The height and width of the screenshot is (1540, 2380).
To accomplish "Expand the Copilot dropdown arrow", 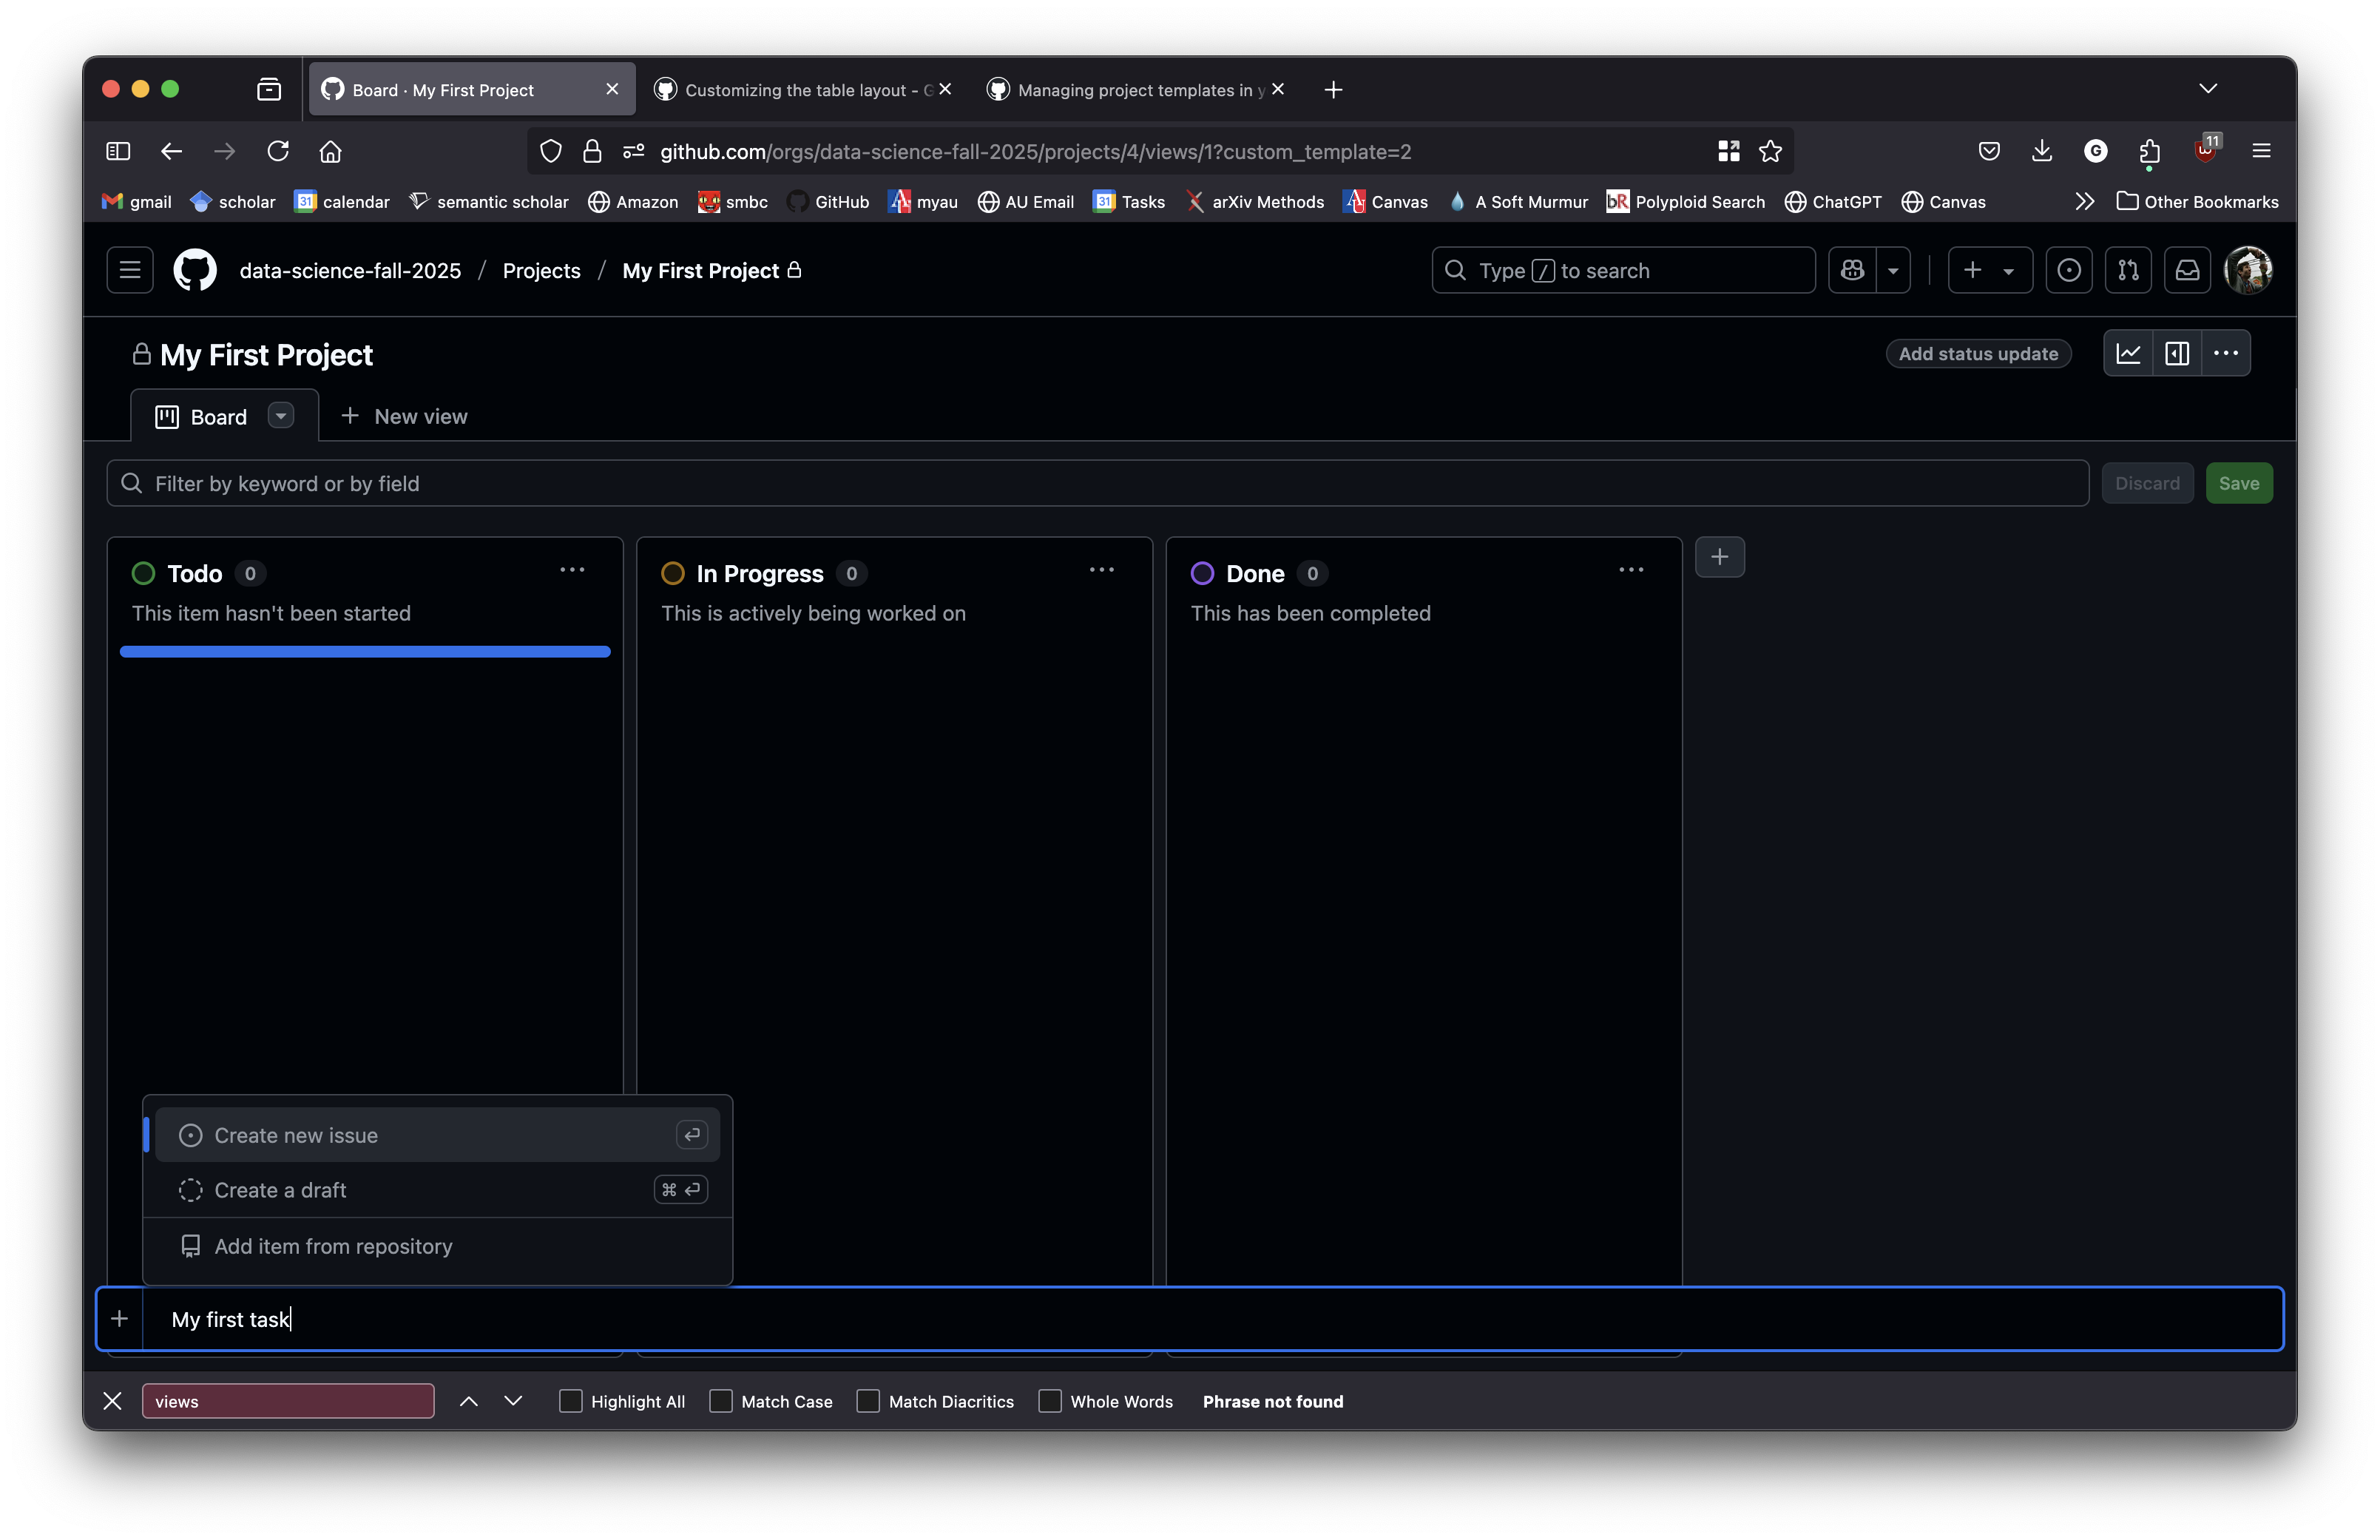I will [x=1893, y=270].
